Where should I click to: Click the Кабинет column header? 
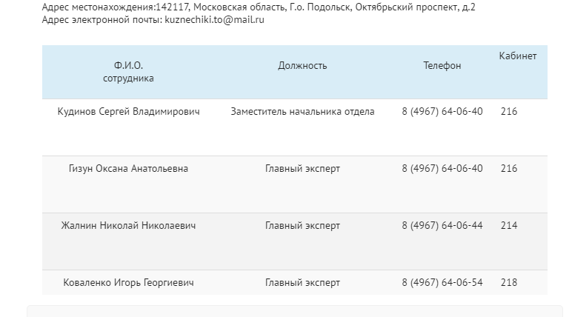[x=517, y=56]
